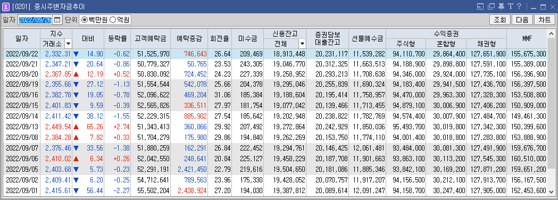Click the 주식형 column header
Image resolution: width=558 pixels, height=200 pixels.
406,44
